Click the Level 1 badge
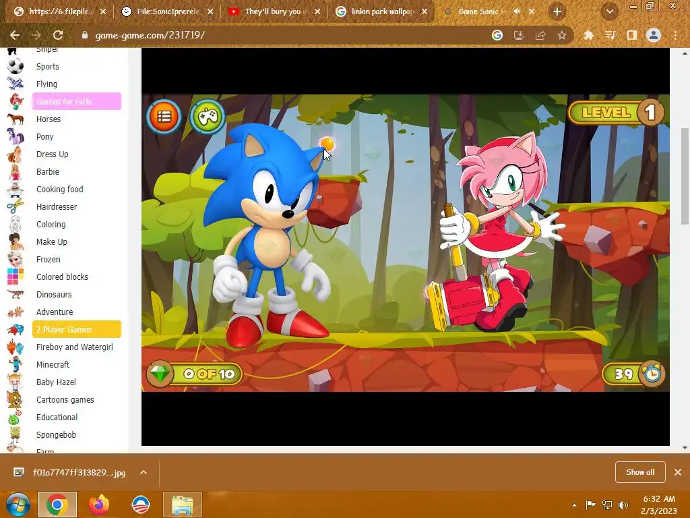Viewport: 690px width, 518px height. pyautogui.click(x=616, y=113)
